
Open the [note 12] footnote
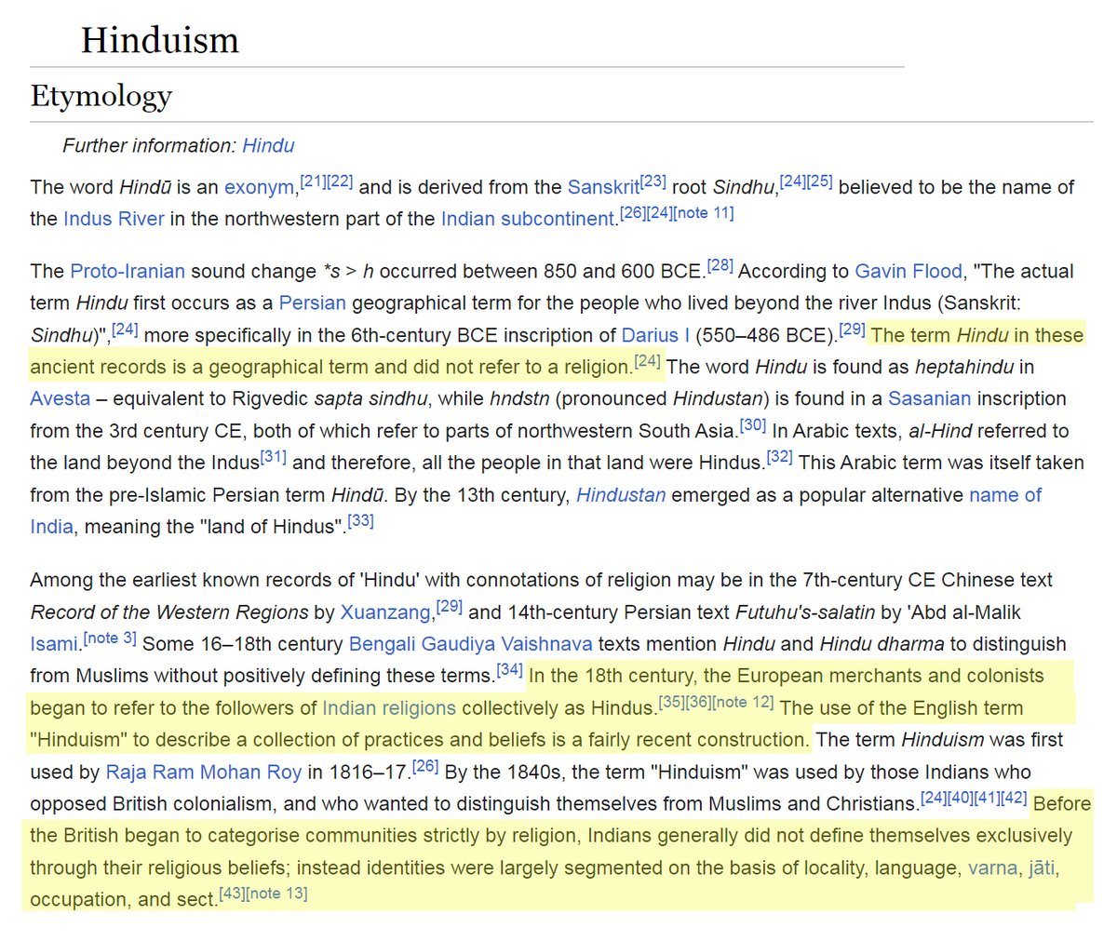coord(744,703)
